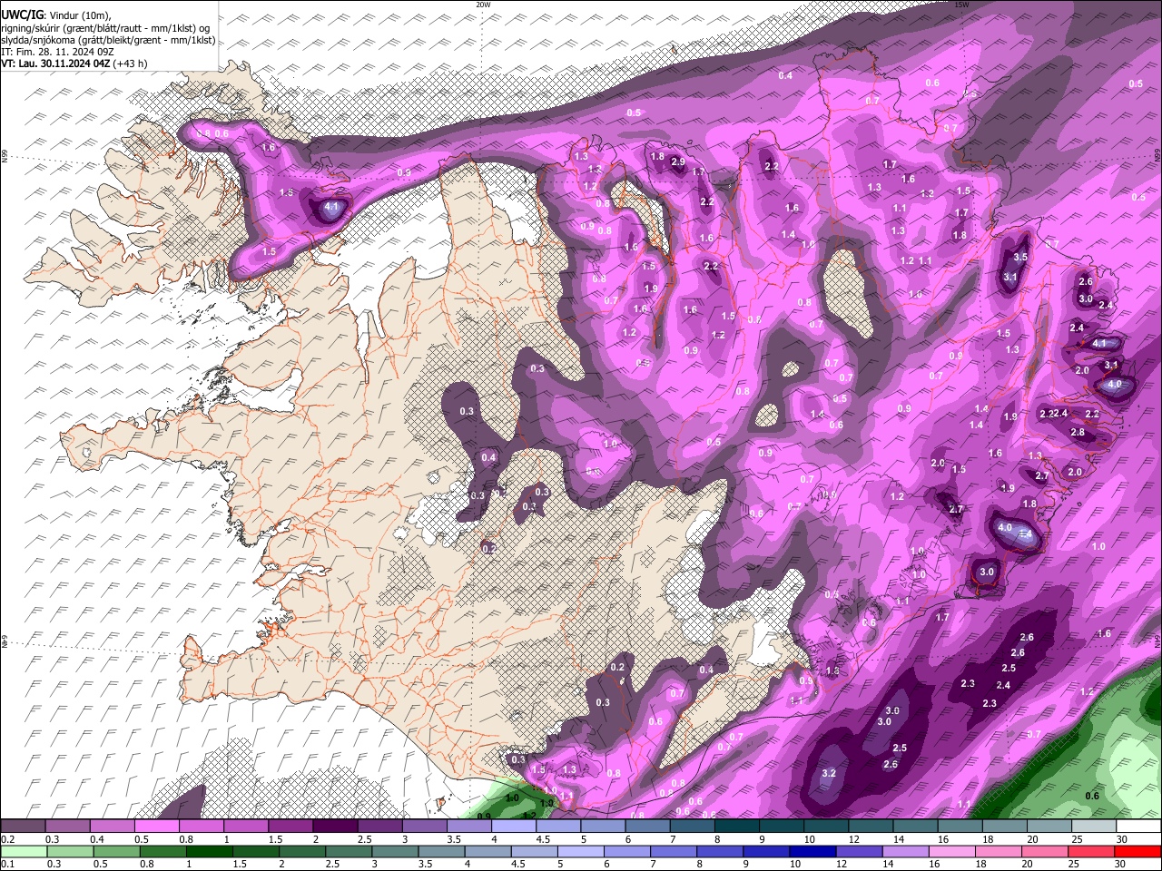
Task: Pick the lower legend dark green 1–1.5 swatch
Action: pyautogui.click(x=209, y=851)
